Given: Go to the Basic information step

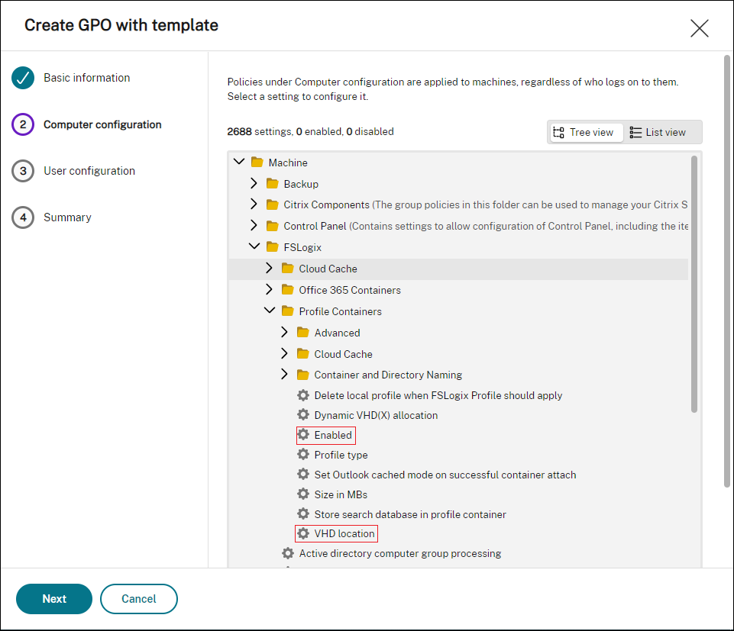Looking at the screenshot, I should tap(86, 78).
